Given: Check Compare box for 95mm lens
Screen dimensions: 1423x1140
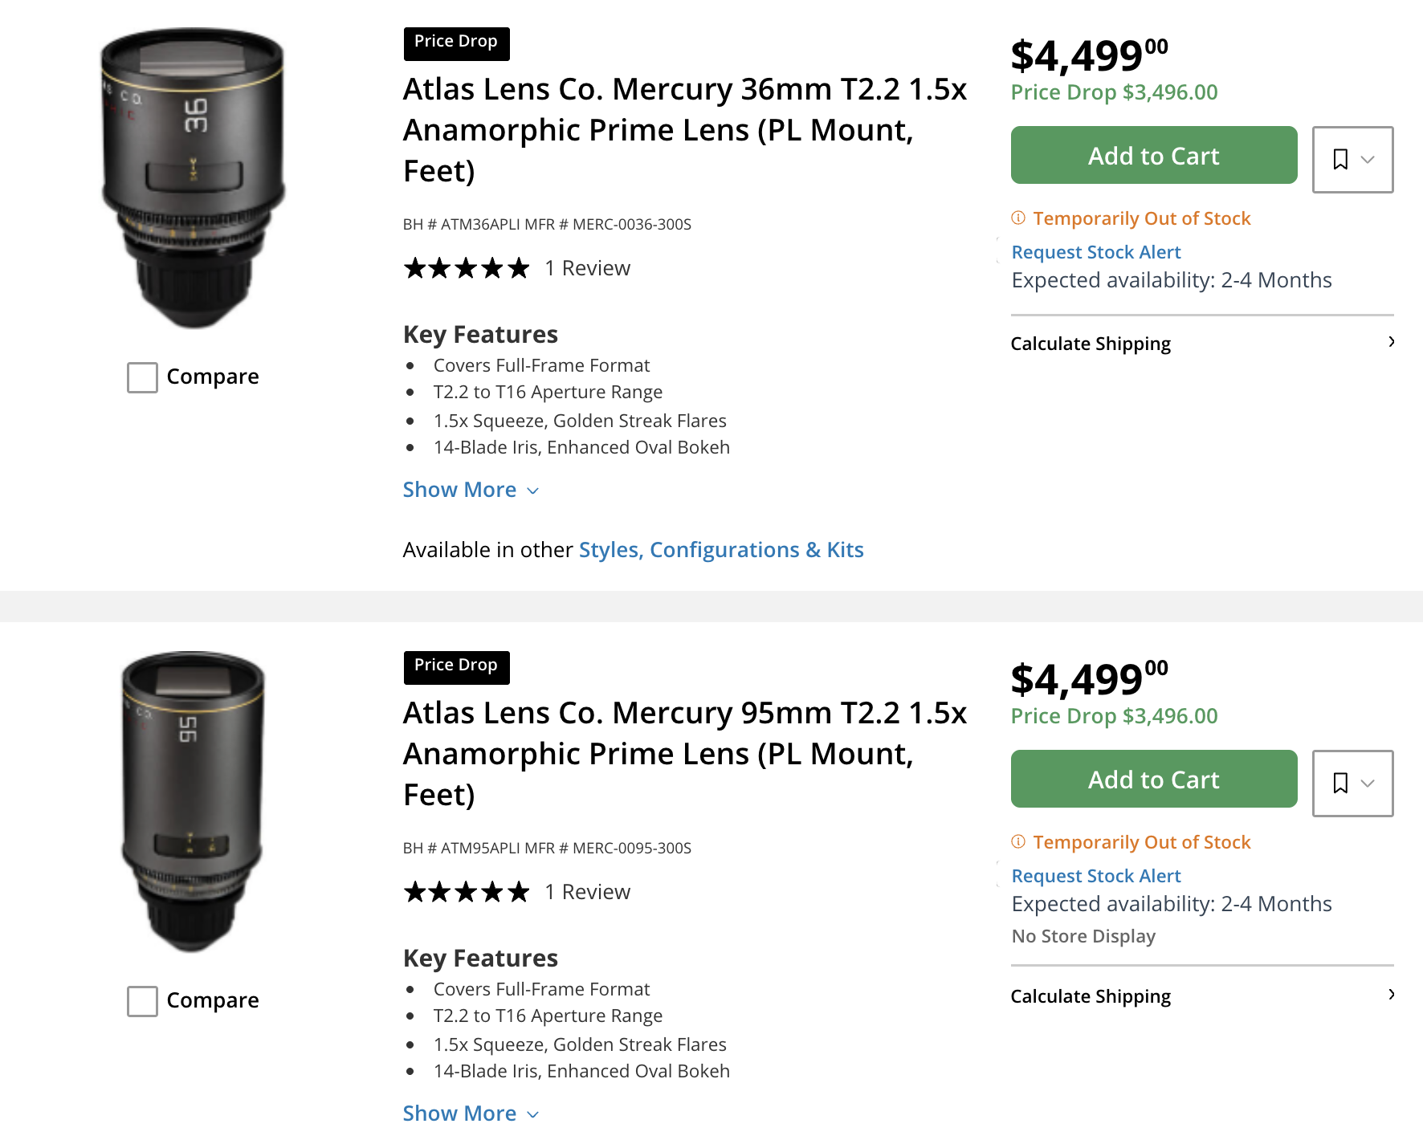Looking at the screenshot, I should [142, 1001].
